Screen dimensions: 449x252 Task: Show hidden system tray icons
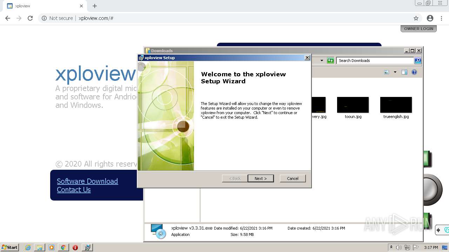[391, 247]
